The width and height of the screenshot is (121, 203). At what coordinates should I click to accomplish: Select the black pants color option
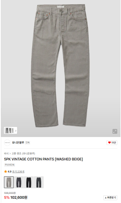(x=29, y=182)
